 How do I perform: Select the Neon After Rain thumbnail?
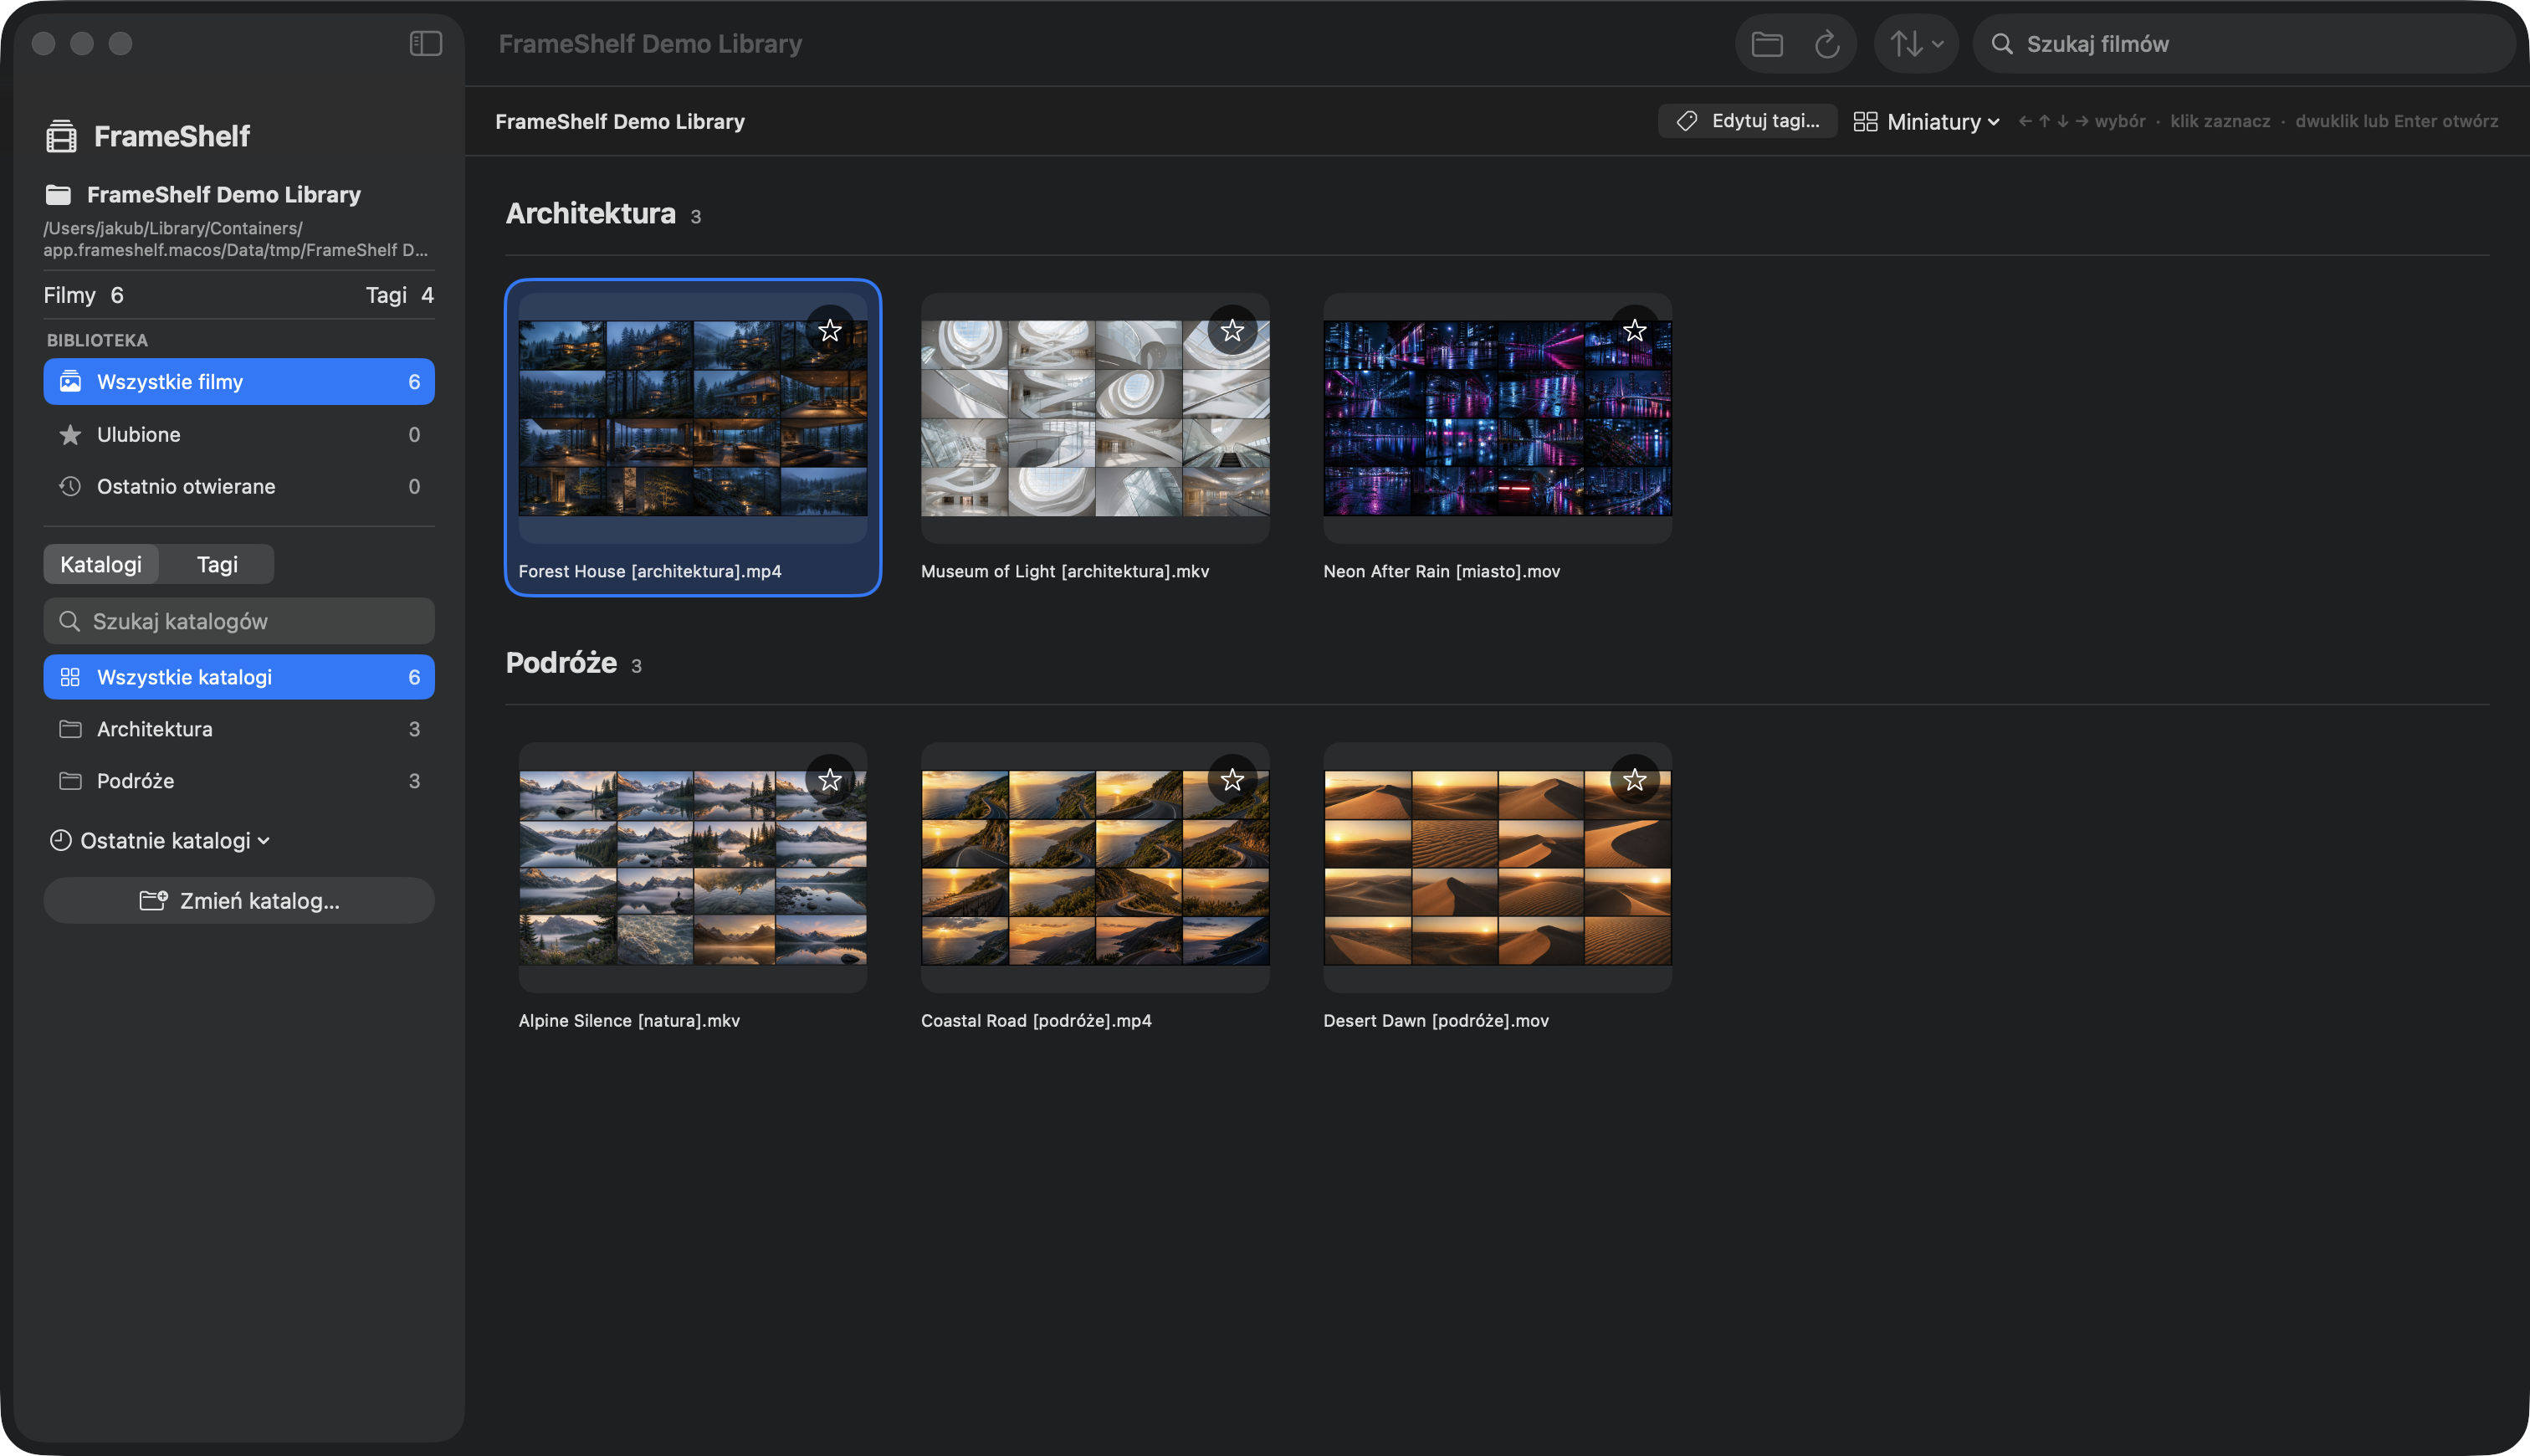1498,418
